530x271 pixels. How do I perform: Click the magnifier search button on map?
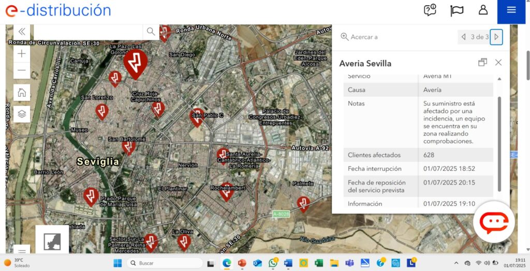click(x=151, y=32)
